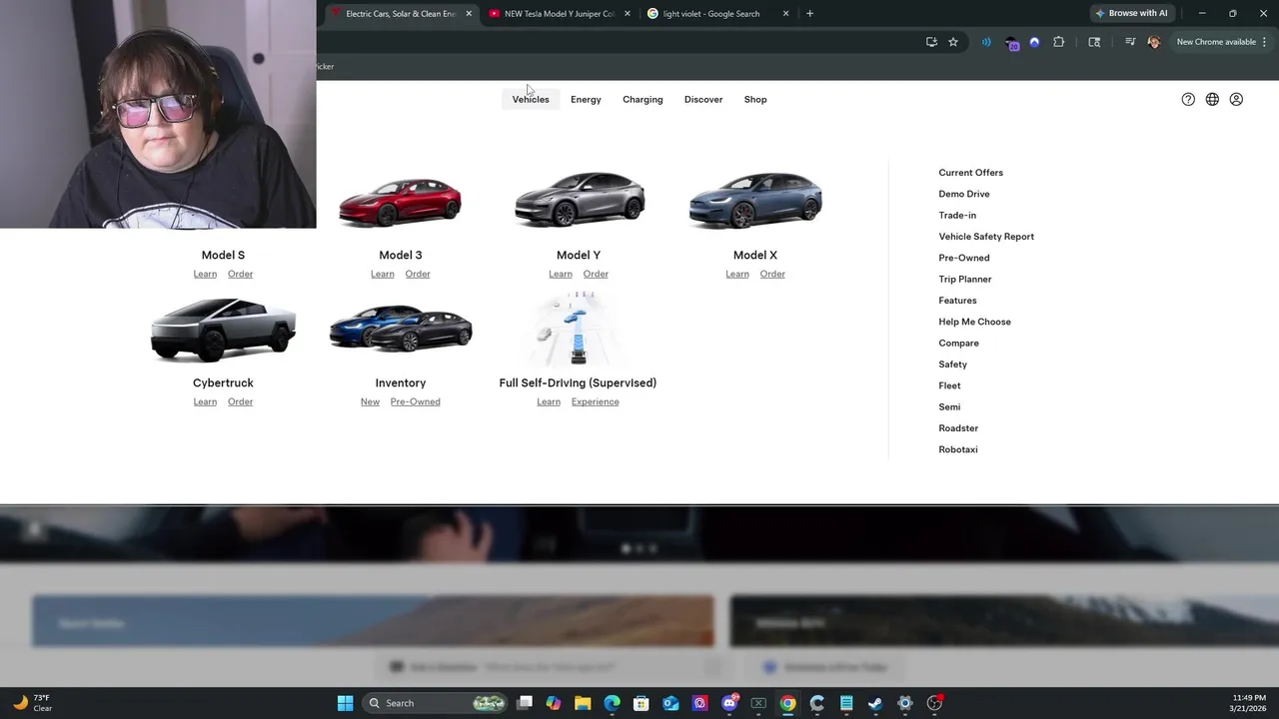Open Robotaxi link
This screenshot has height=719, width=1279.
[x=958, y=449]
